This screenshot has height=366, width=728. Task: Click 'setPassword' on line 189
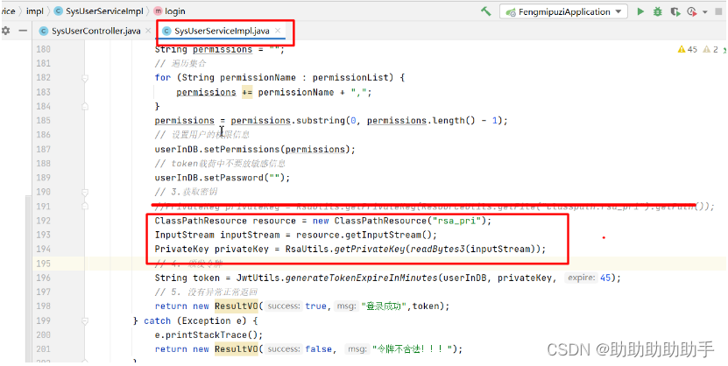coord(235,178)
